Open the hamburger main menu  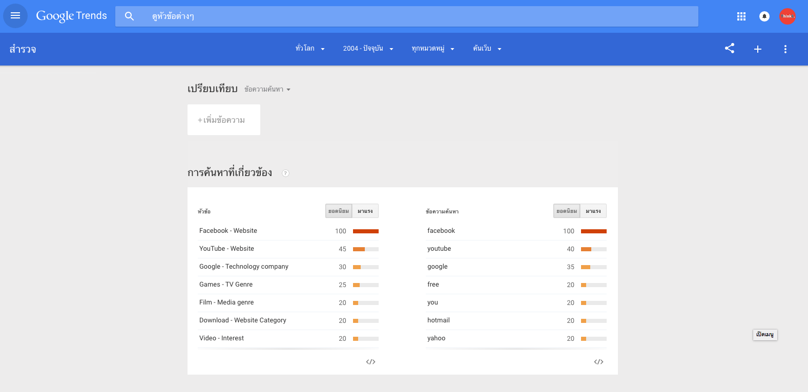[x=15, y=16]
